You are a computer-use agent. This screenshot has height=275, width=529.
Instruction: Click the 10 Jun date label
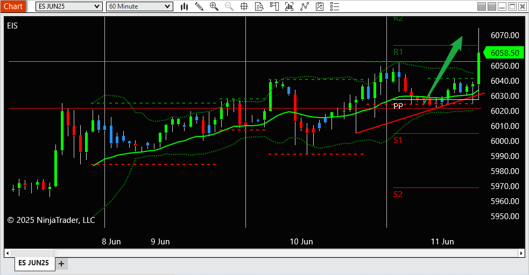click(301, 242)
